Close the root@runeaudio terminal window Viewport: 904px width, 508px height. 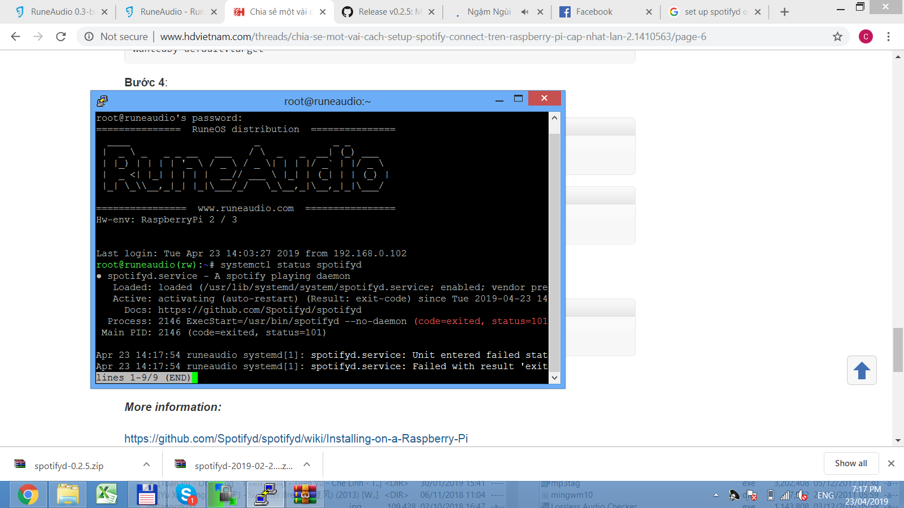545,98
